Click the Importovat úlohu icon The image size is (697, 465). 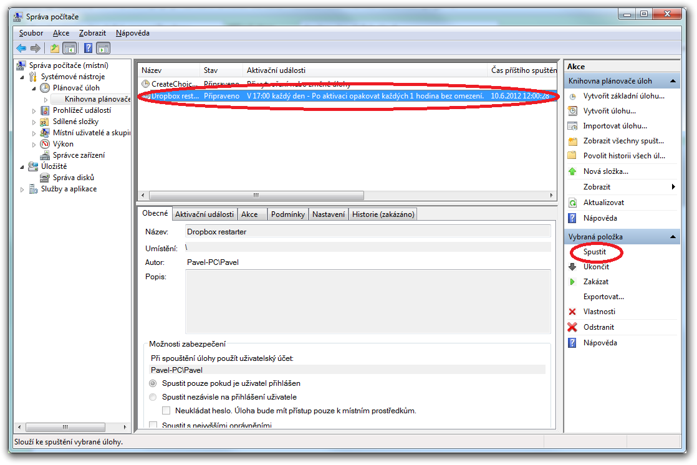[572, 126]
